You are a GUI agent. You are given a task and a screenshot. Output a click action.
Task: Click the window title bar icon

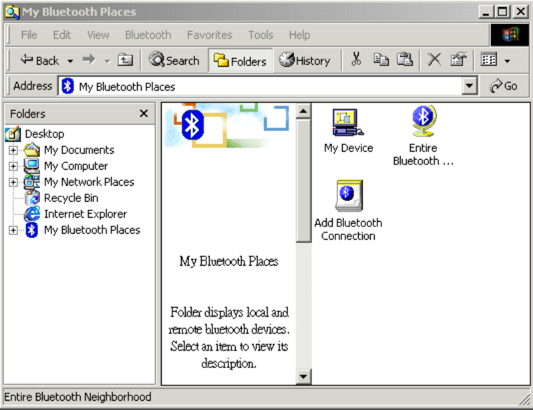click(12, 12)
